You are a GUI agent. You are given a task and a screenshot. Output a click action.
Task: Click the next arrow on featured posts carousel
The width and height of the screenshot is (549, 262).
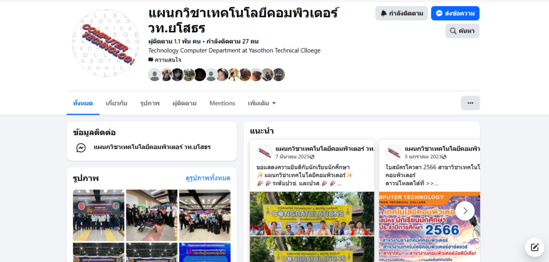point(465,211)
